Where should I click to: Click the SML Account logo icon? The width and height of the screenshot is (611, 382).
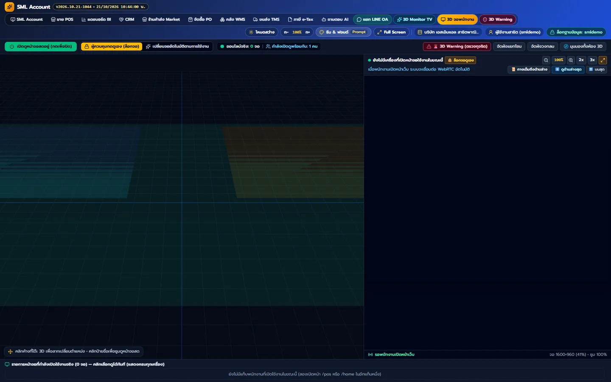pos(9,7)
